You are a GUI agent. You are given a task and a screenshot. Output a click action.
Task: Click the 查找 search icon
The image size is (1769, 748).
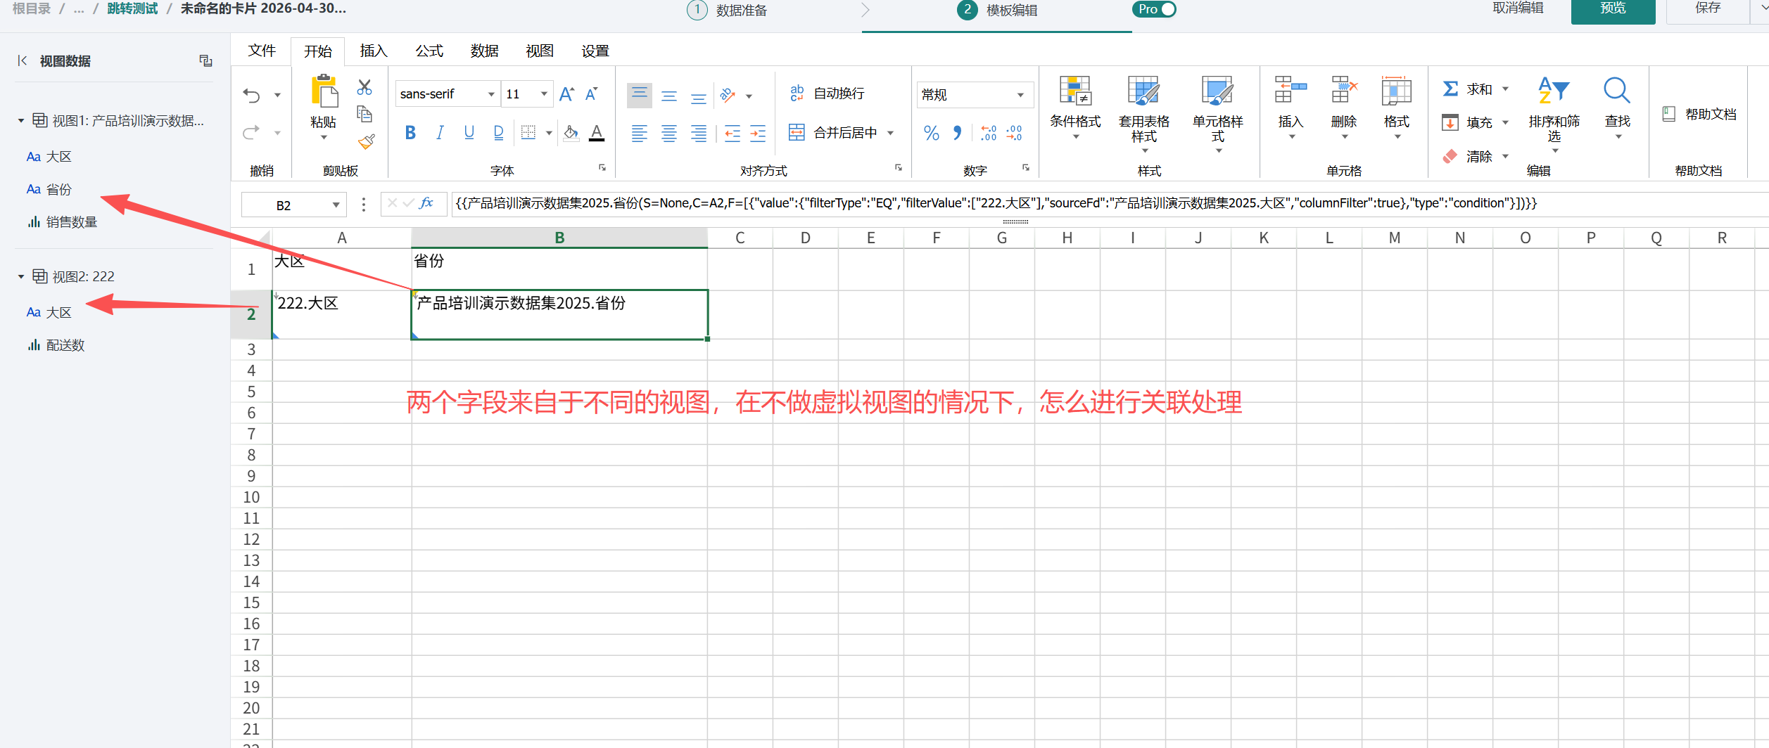tap(1617, 91)
